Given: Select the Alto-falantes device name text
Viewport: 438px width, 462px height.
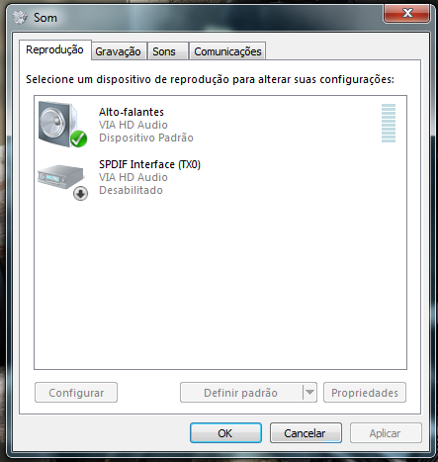Looking at the screenshot, I should 131,112.
